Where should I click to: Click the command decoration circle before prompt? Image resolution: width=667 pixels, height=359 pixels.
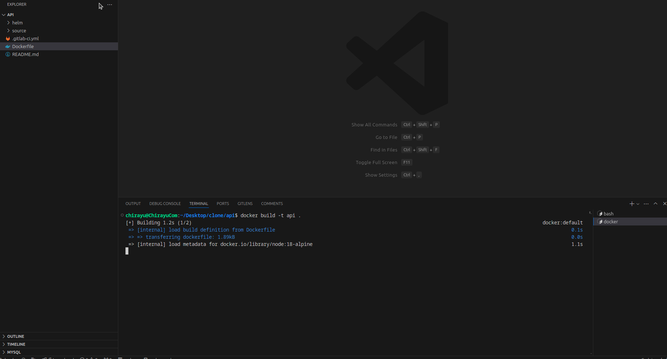[122, 215]
